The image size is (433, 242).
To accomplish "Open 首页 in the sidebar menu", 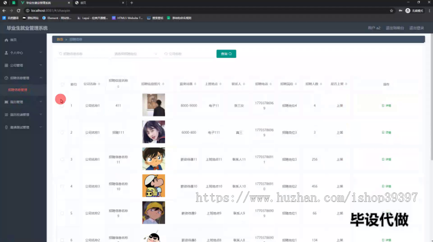I will pos(23,40).
